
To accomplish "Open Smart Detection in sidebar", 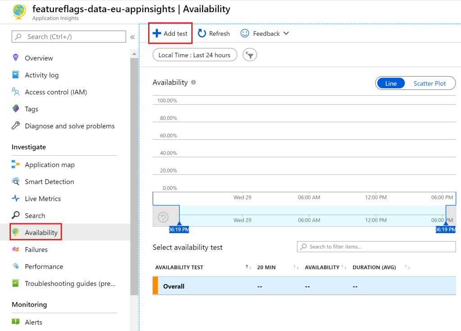I will (x=49, y=182).
